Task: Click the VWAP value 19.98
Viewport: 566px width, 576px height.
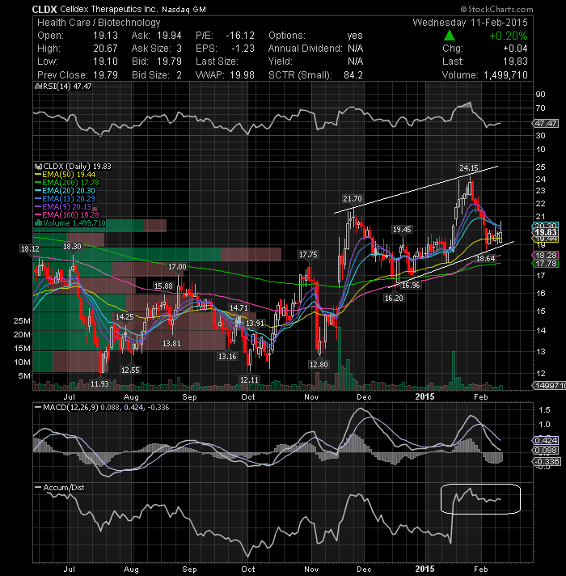Action: [x=243, y=75]
